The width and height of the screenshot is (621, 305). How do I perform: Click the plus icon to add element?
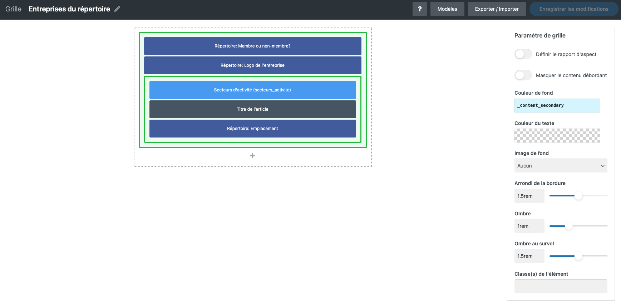click(x=252, y=156)
